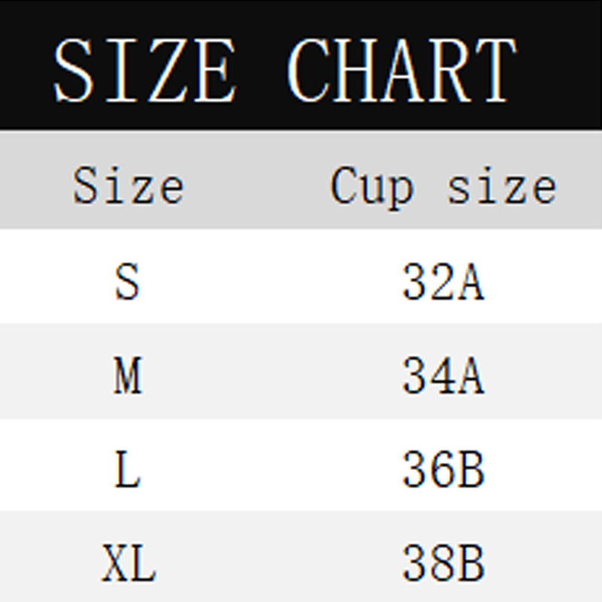
Task: Click the word SIZE in the title
Action: [145, 71]
